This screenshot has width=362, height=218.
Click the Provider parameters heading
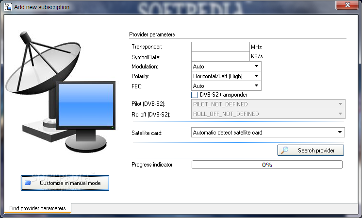152,34
